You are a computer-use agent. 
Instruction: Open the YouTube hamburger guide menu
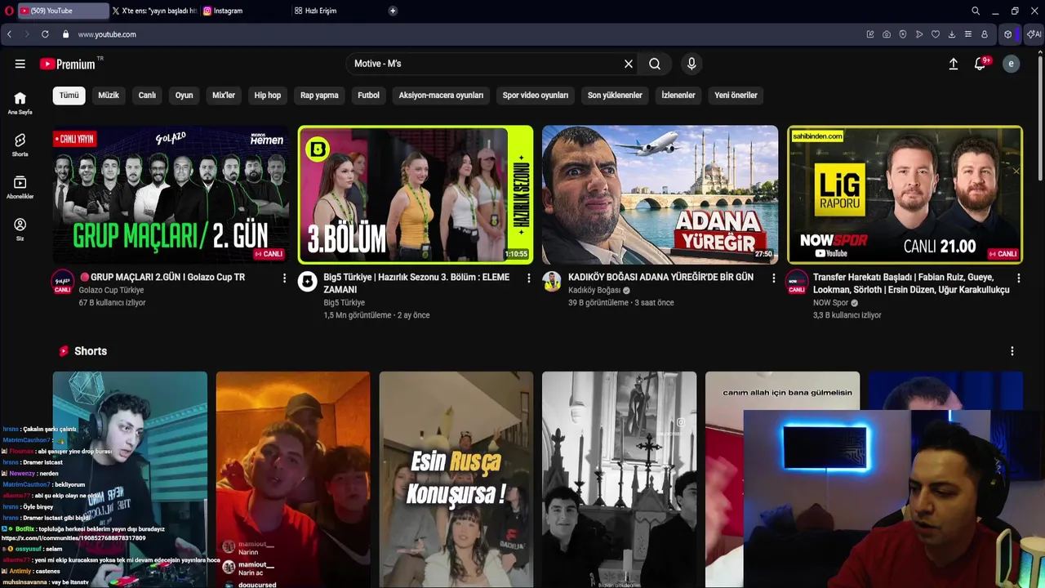(20, 64)
